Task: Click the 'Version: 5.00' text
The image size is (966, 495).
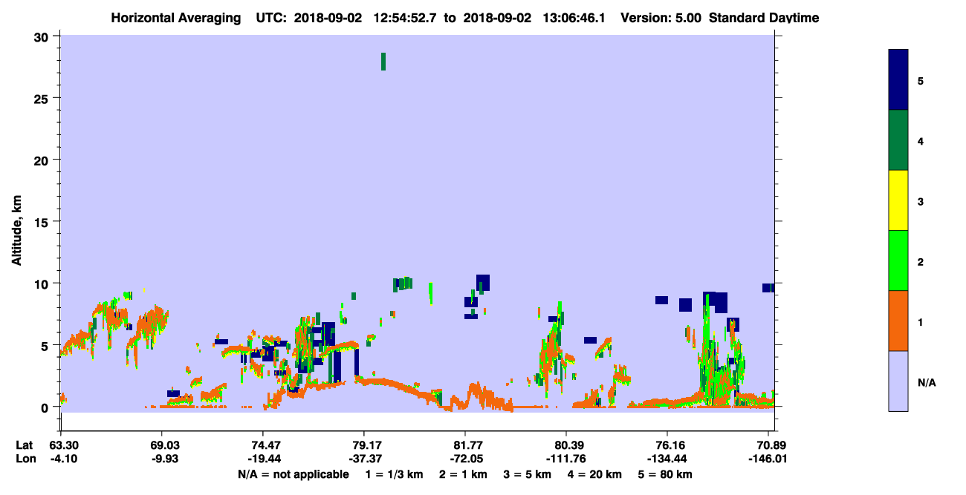Action: [660, 18]
